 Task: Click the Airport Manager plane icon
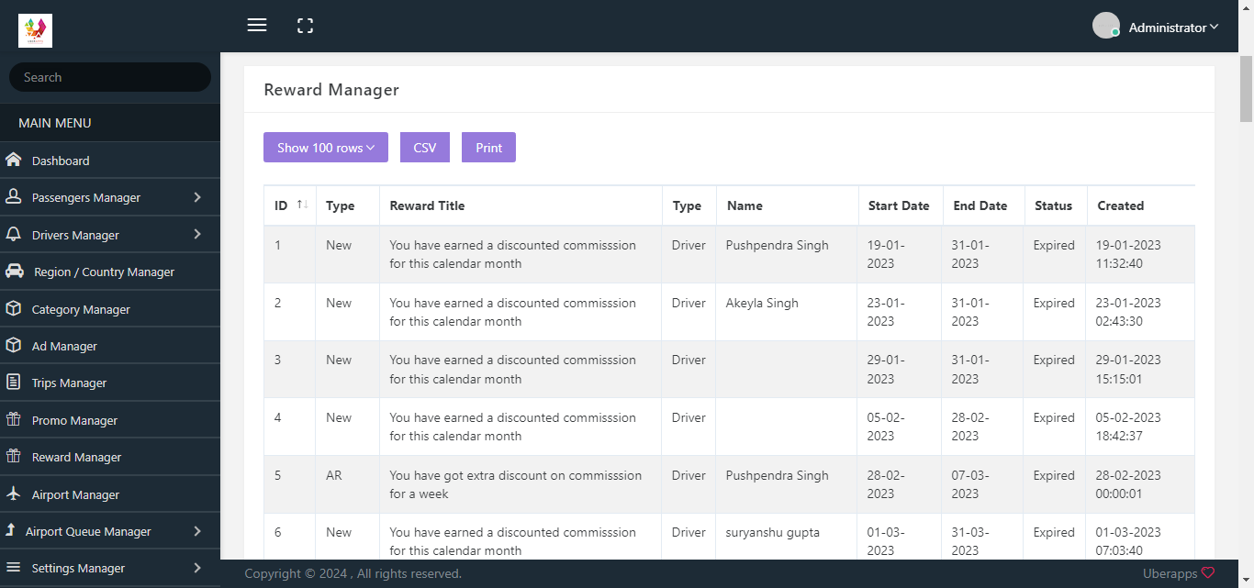click(x=14, y=494)
